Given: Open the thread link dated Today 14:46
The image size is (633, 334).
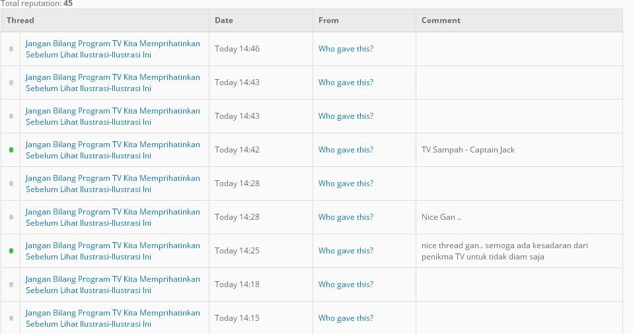Looking at the screenshot, I should click(112, 49).
